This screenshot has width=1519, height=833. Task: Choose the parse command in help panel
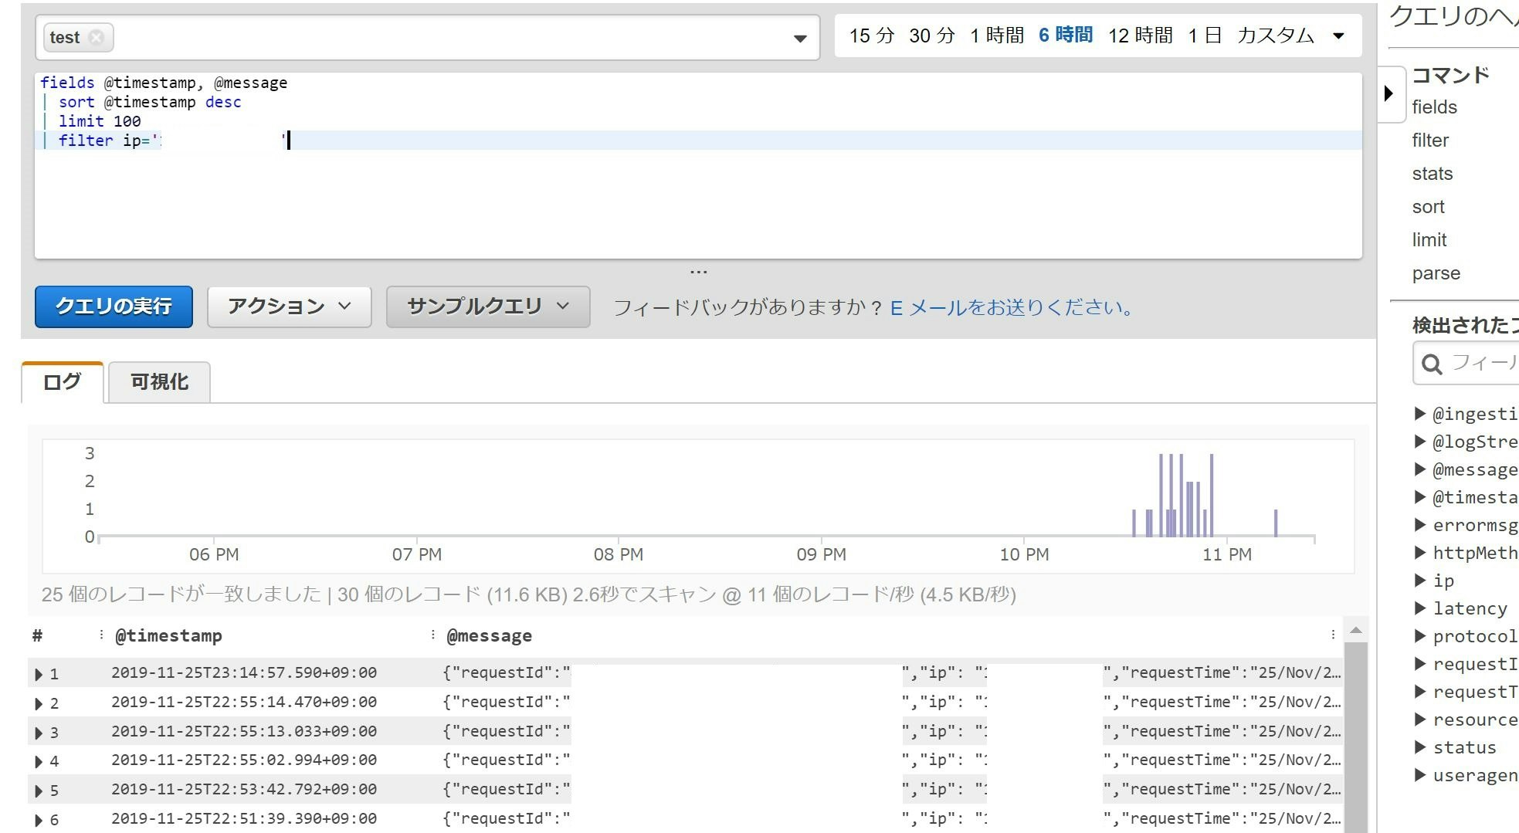(1436, 273)
